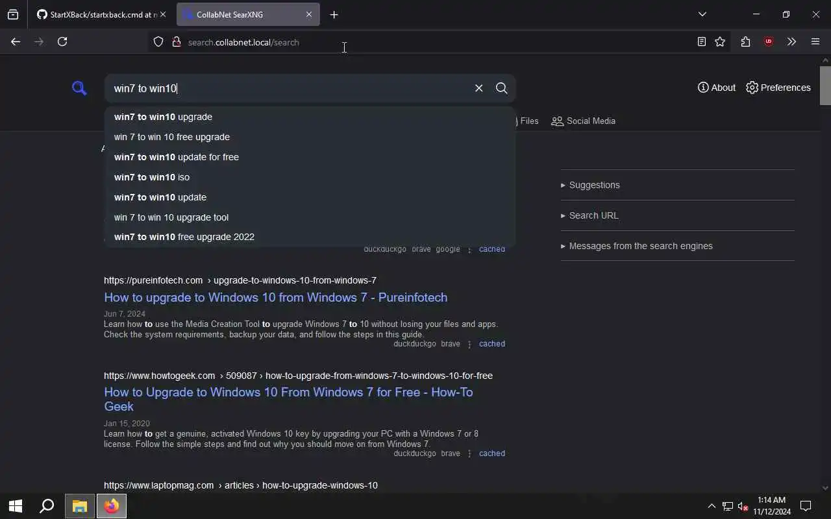The height and width of the screenshot is (519, 831).
Task: Open Windows Start menu
Action: click(x=16, y=506)
